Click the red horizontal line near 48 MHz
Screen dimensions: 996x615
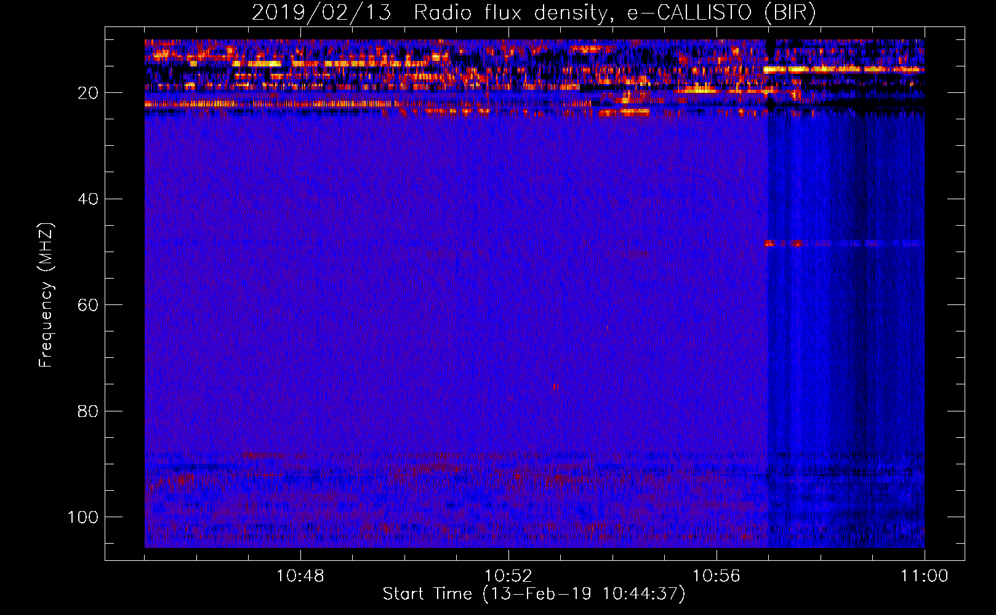click(x=845, y=244)
